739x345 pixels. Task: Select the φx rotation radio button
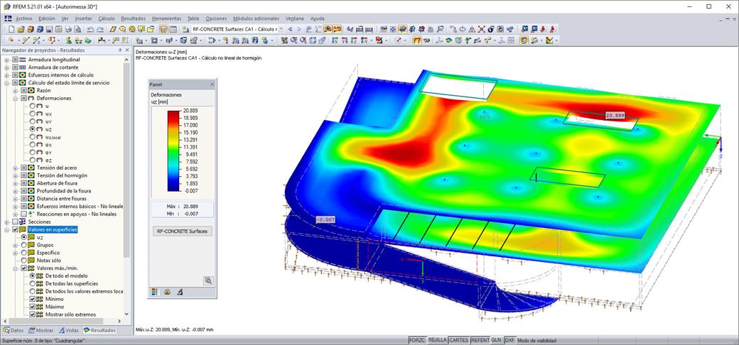point(33,145)
